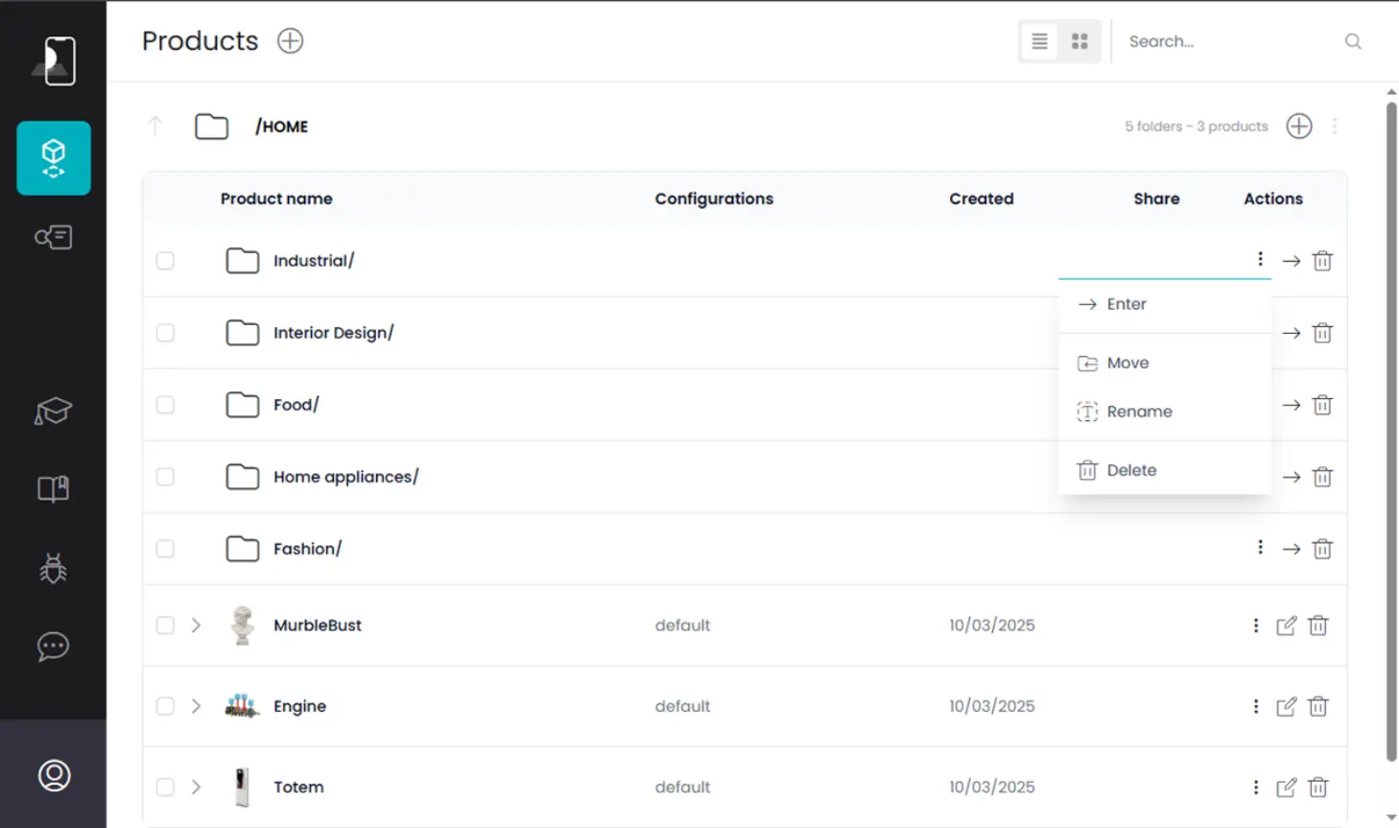Check the Industrial folder checkbox

(165, 261)
